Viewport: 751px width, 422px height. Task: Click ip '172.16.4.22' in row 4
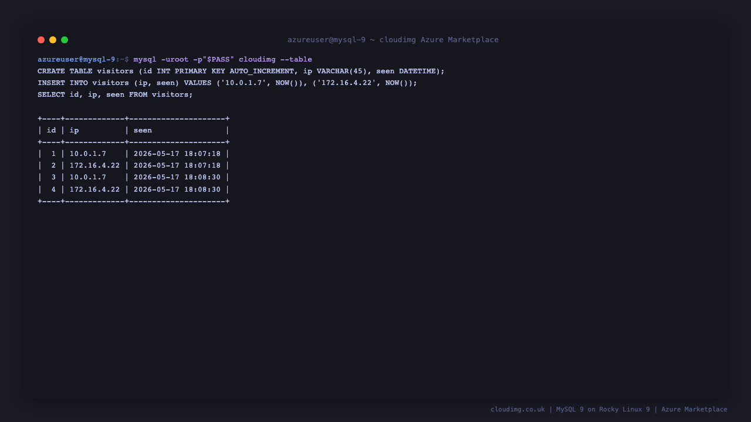[95, 189]
